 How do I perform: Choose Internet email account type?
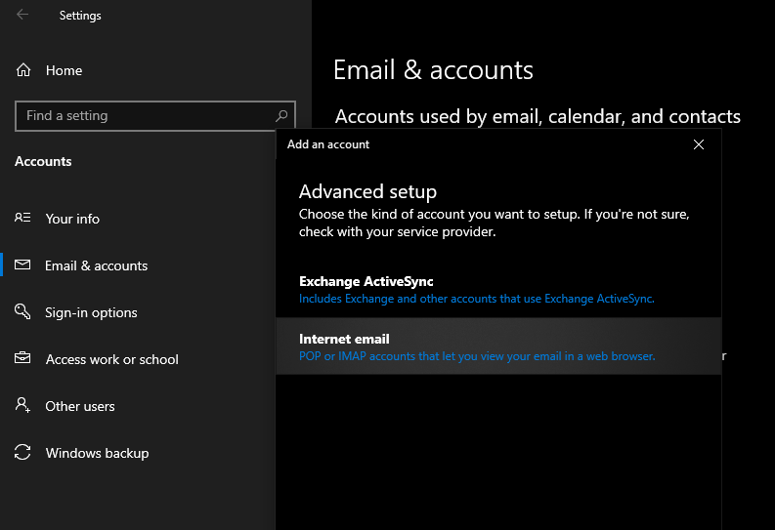[498, 346]
